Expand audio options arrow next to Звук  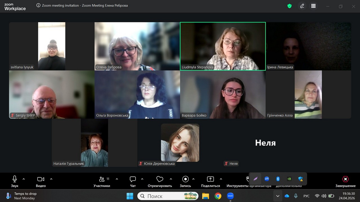click(x=24, y=179)
